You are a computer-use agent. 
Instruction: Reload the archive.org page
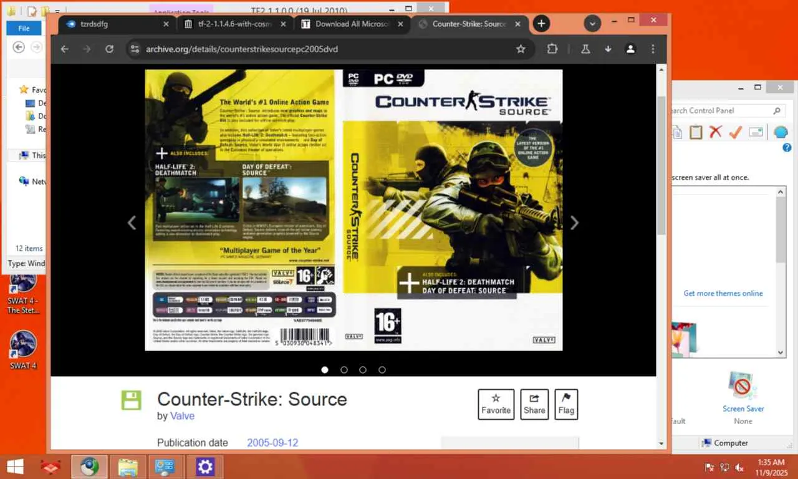(109, 49)
